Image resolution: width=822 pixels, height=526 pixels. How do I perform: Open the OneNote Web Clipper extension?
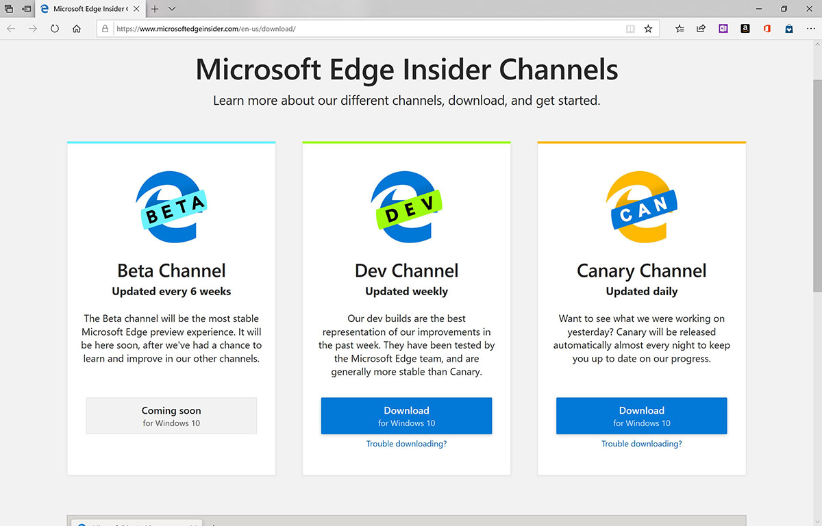coord(723,29)
